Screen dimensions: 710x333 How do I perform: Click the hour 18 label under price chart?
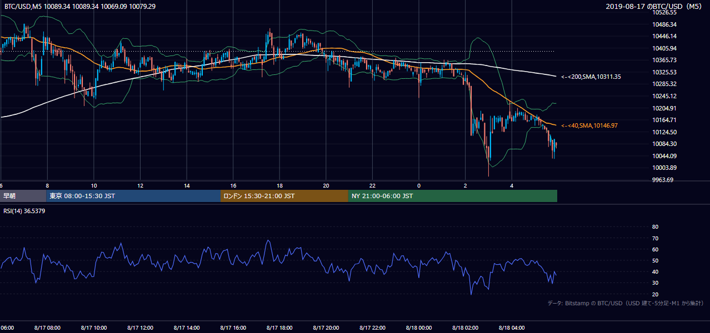(279, 185)
